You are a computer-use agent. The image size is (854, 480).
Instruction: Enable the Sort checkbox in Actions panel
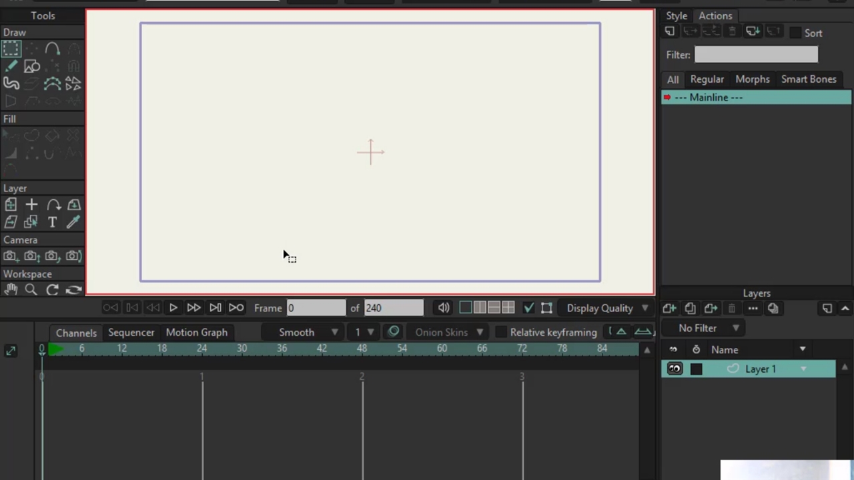[x=795, y=33]
